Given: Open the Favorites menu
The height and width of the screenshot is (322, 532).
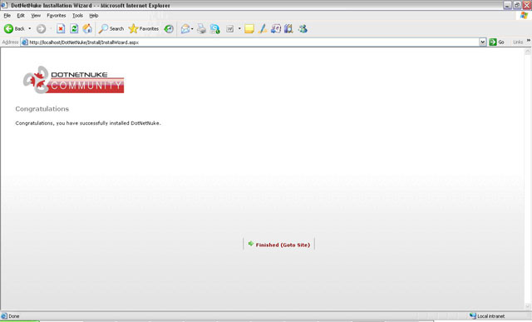Looking at the screenshot, I should [x=57, y=16].
